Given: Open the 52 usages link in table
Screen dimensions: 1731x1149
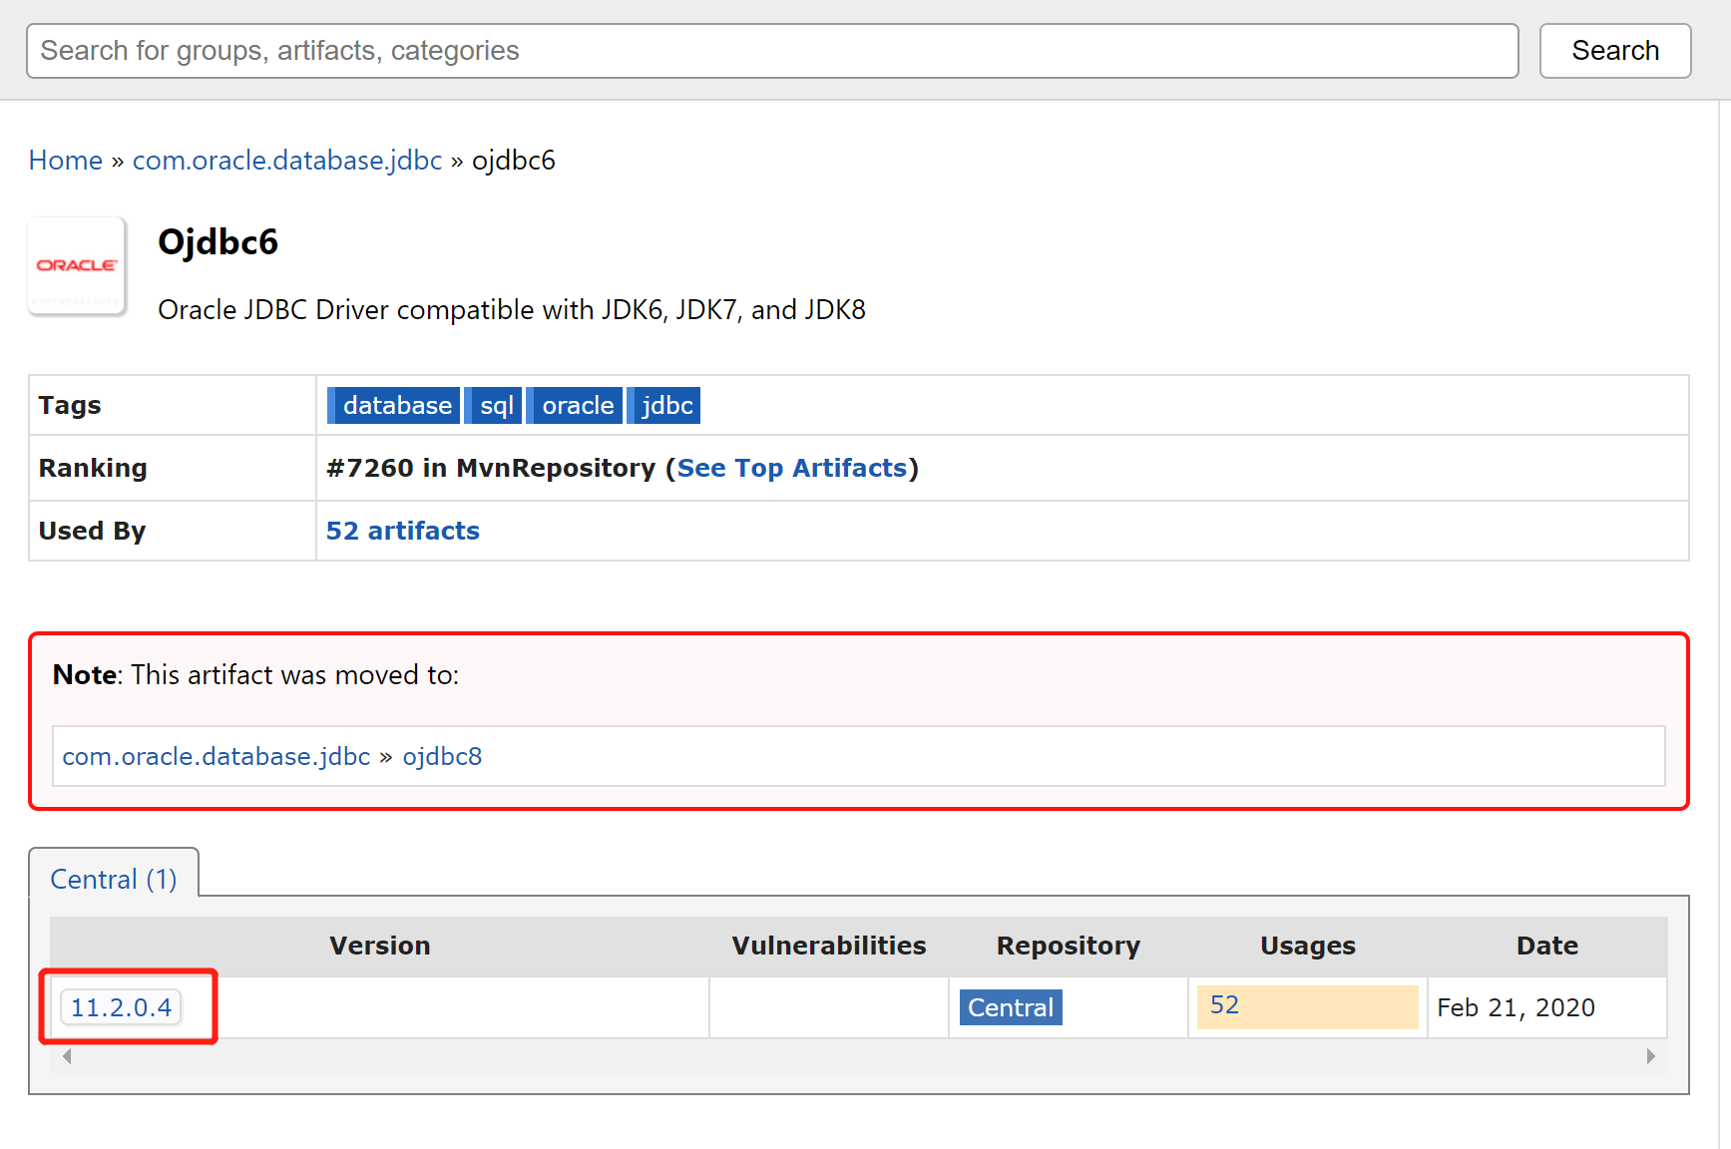Looking at the screenshot, I should pyautogui.click(x=1224, y=1005).
